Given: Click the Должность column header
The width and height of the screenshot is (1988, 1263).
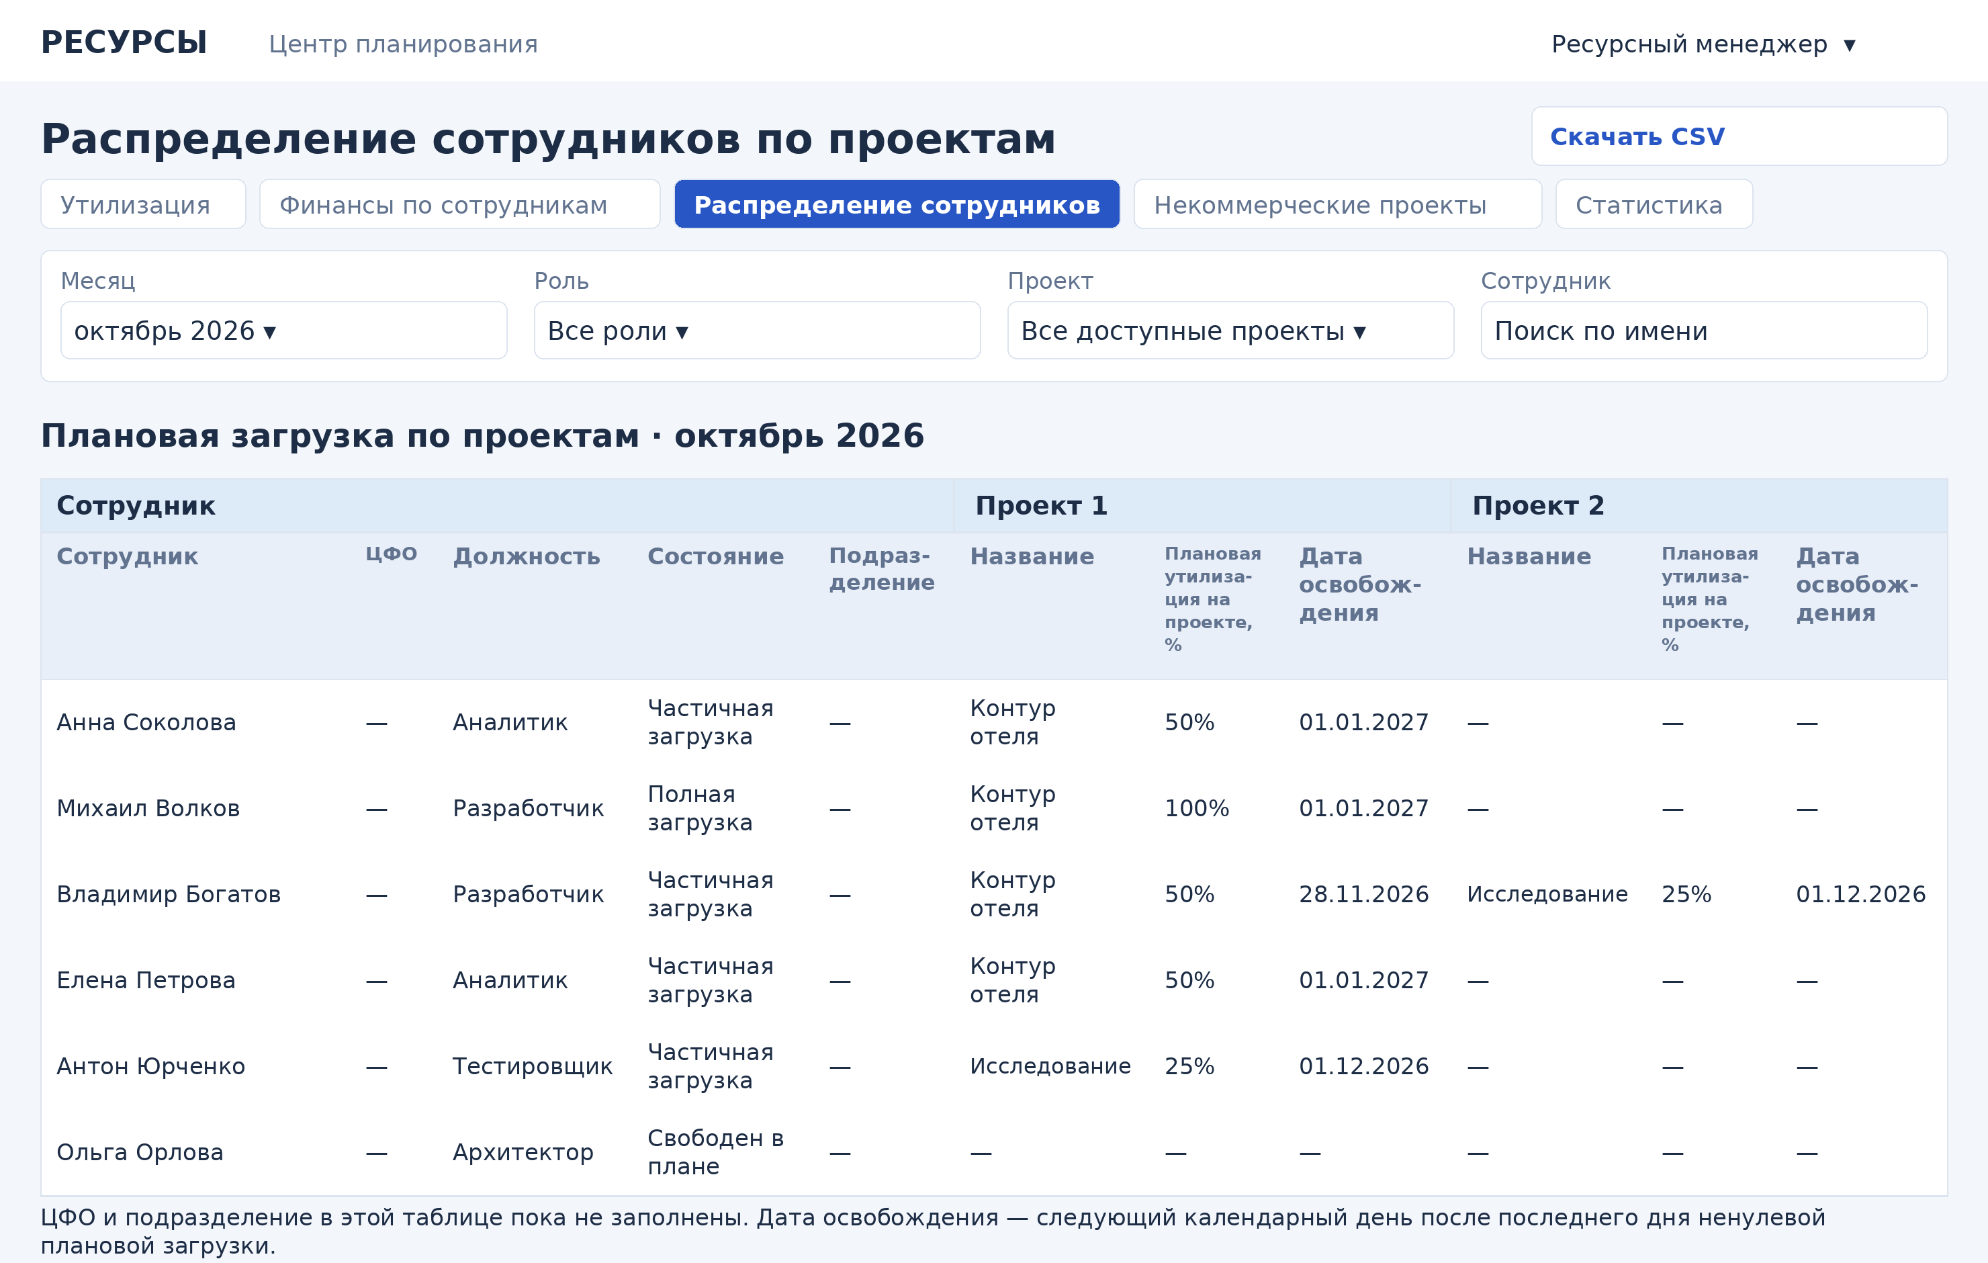Looking at the screenshot, I should (526, 556).
